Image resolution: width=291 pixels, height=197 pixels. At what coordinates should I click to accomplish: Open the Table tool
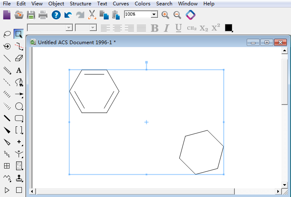click(x=7, y=166)
